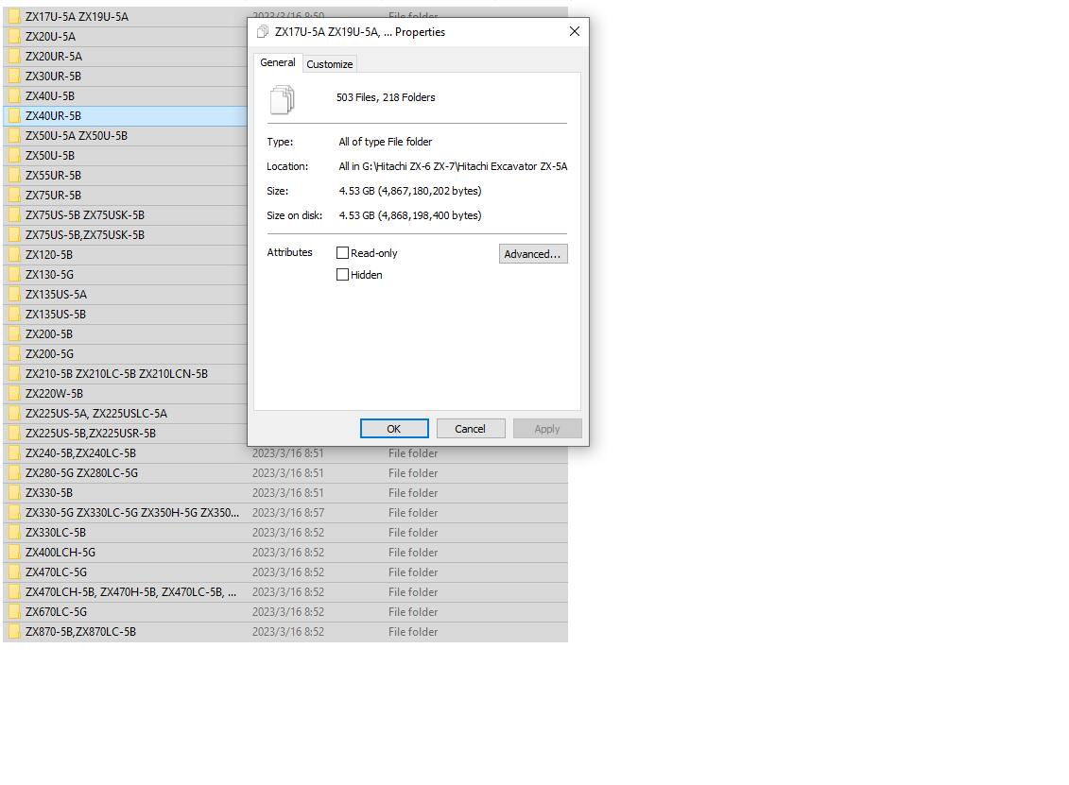
Task: Click File folder type in ZX330-5B row
Action: pos(413,493)
